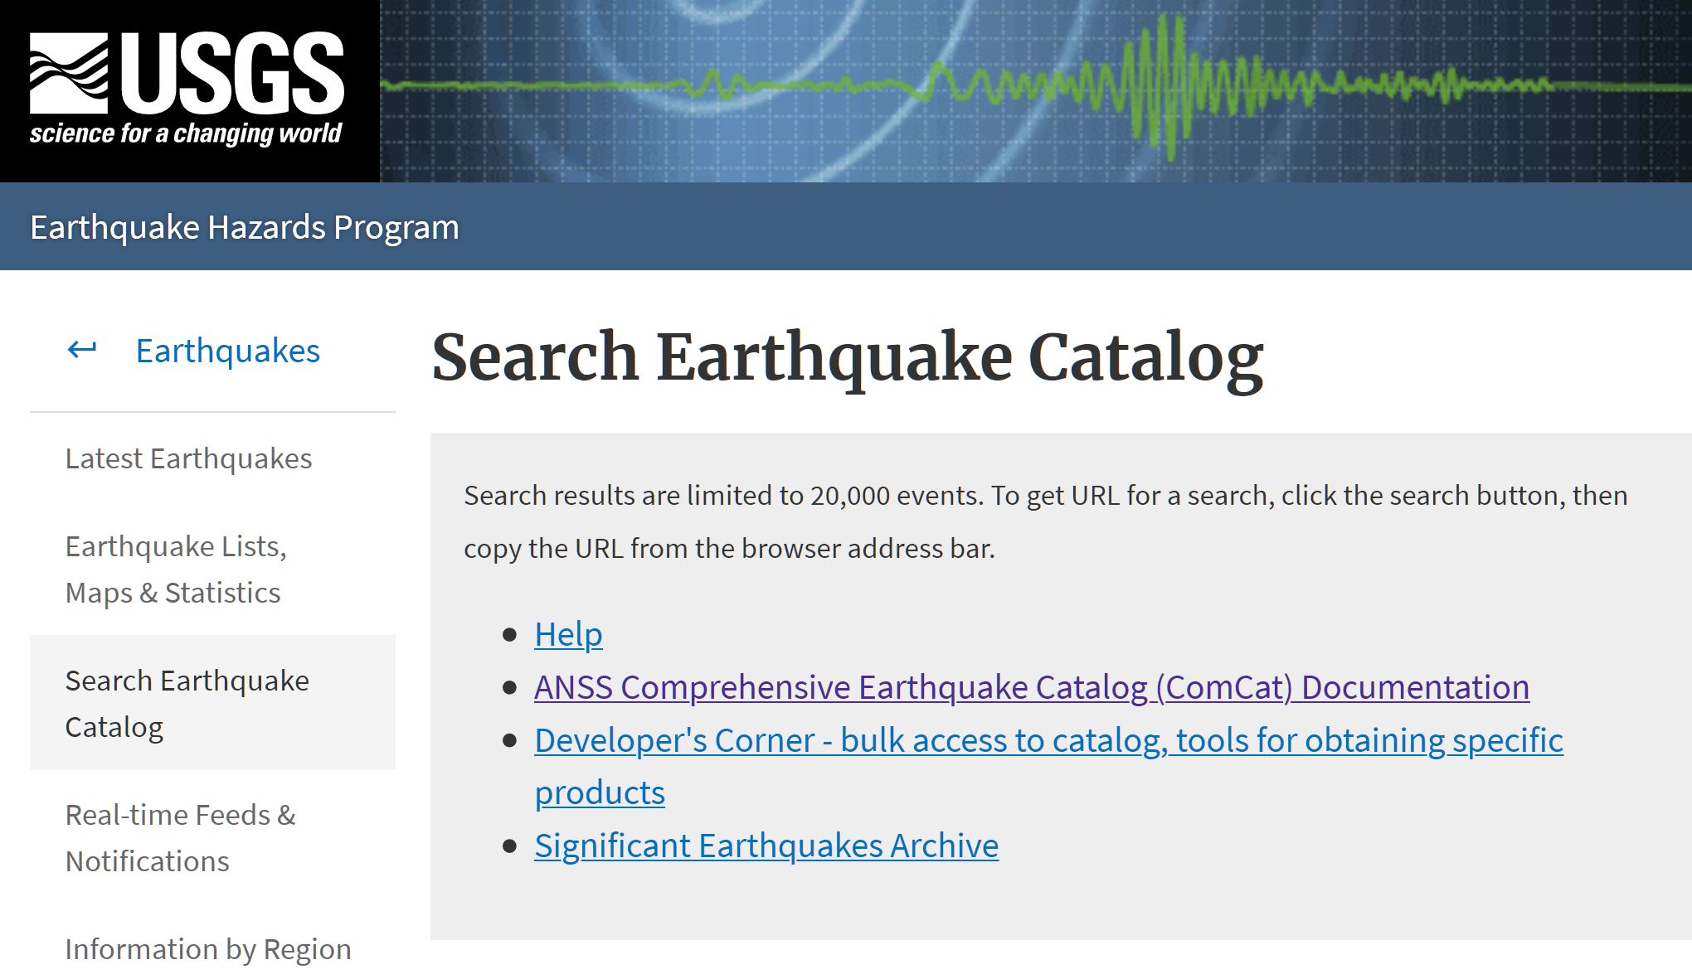Screen dimensions: 1692x979
Task: Click the Search Earthquake Catalog page heading
Action: click(x=847, y=357)
